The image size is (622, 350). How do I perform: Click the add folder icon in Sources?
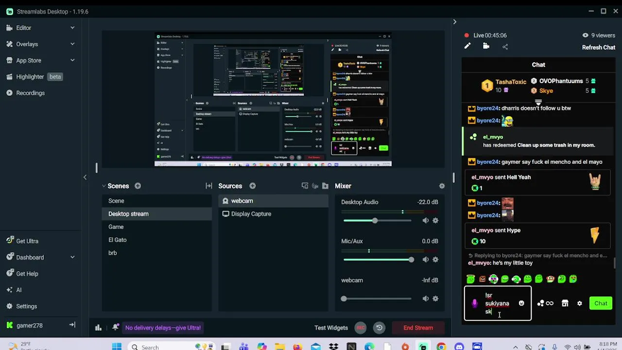(x=325, y=186)
